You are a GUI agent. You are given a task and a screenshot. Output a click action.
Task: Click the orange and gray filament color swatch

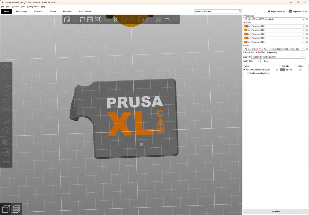(x=246, y=26)
